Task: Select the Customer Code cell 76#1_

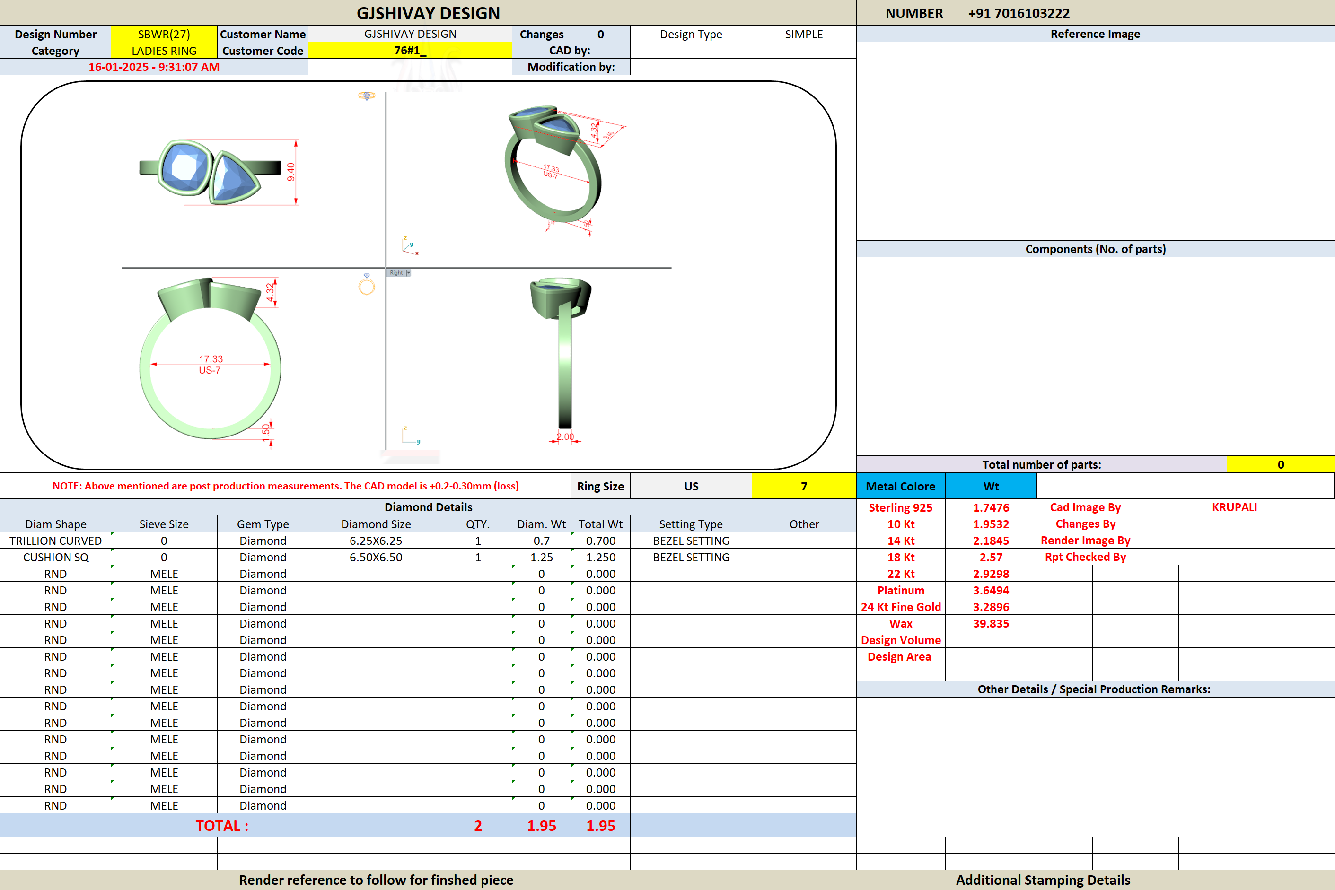Action: (410, 51)
